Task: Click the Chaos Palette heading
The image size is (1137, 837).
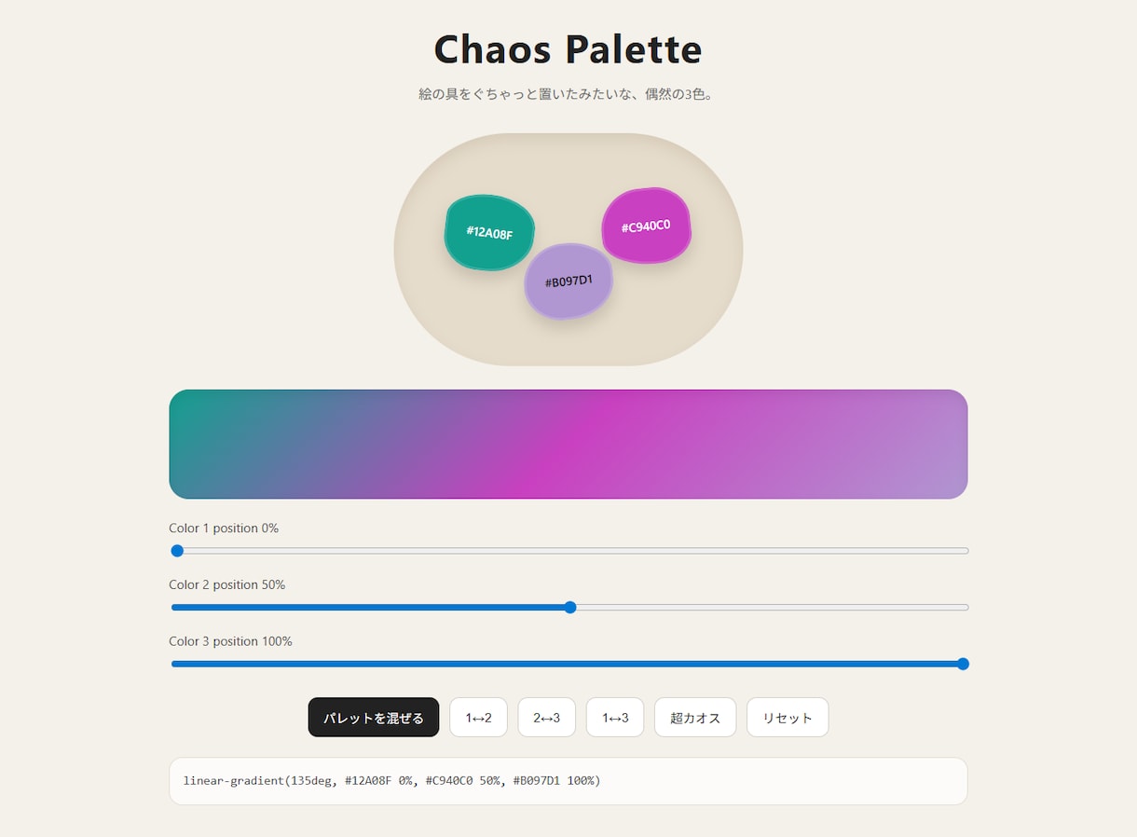Action: (x=568, y=49)
